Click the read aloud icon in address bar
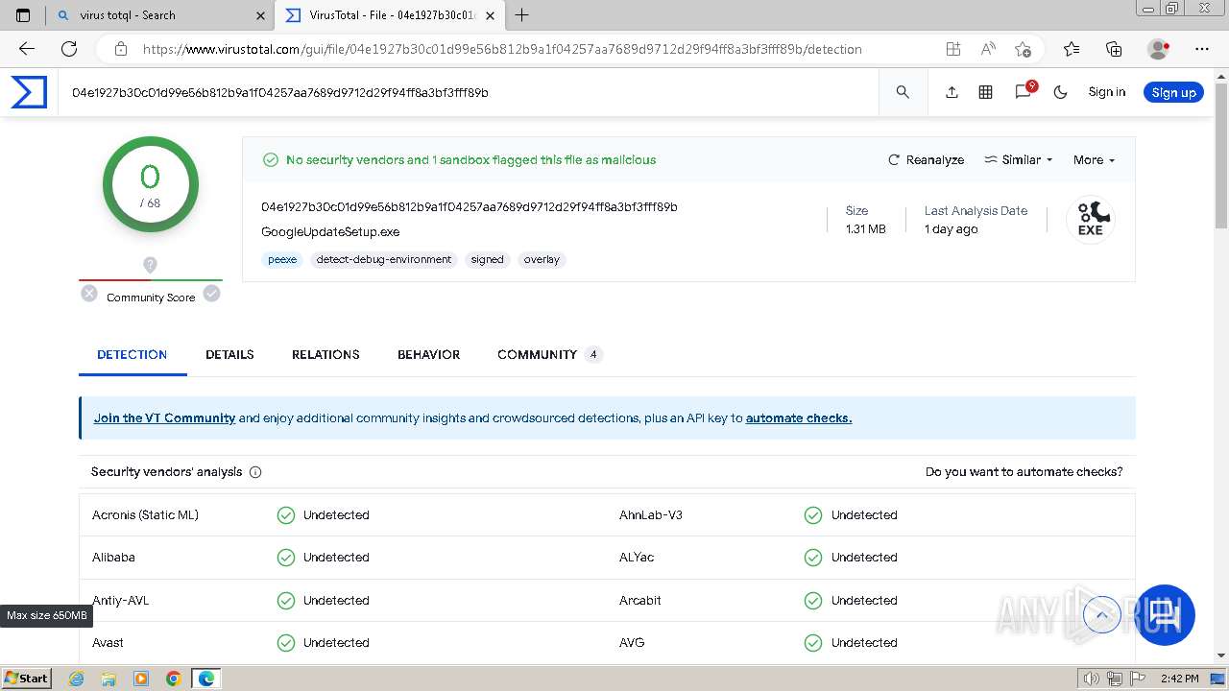Image resolution: width=1229 pixels, height=691 pixels. pyautogui.click(x=988, y=49)
